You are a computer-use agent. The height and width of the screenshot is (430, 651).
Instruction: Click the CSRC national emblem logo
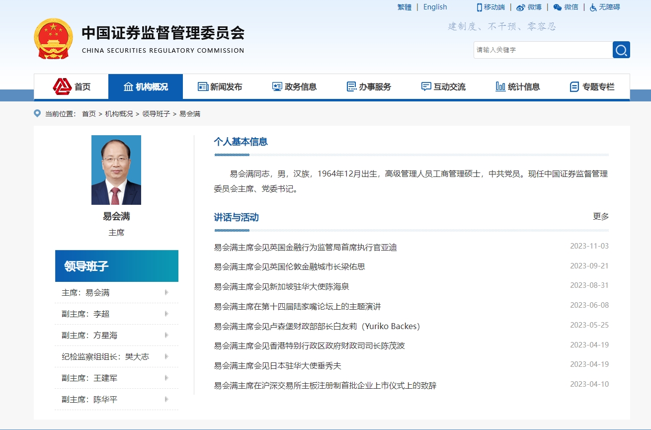(53, 39)
